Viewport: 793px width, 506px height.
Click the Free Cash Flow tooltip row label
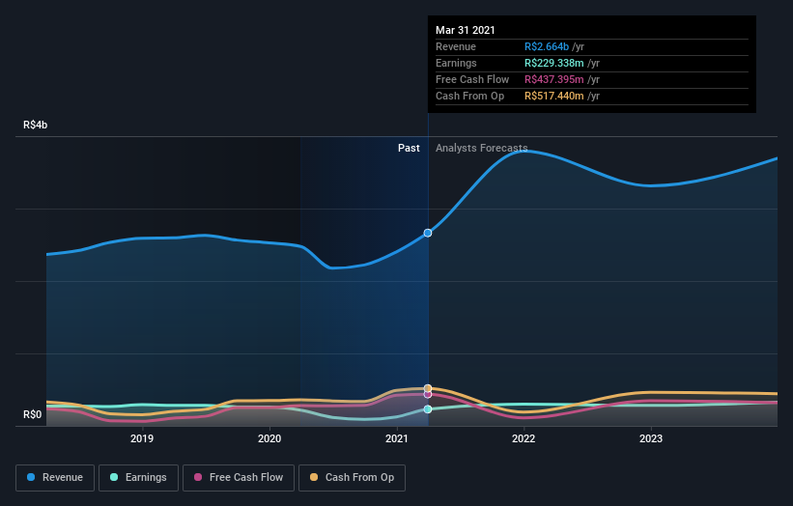click(x=472, y=80)
